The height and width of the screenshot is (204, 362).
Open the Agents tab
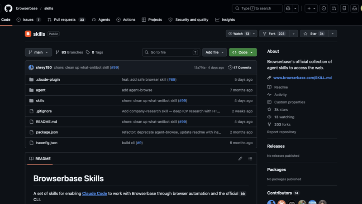tap(101, 19)
